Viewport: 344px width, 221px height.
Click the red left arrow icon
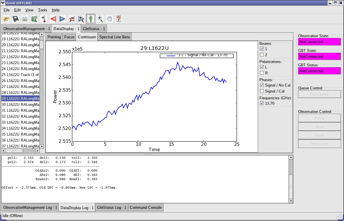pos(53,19)
